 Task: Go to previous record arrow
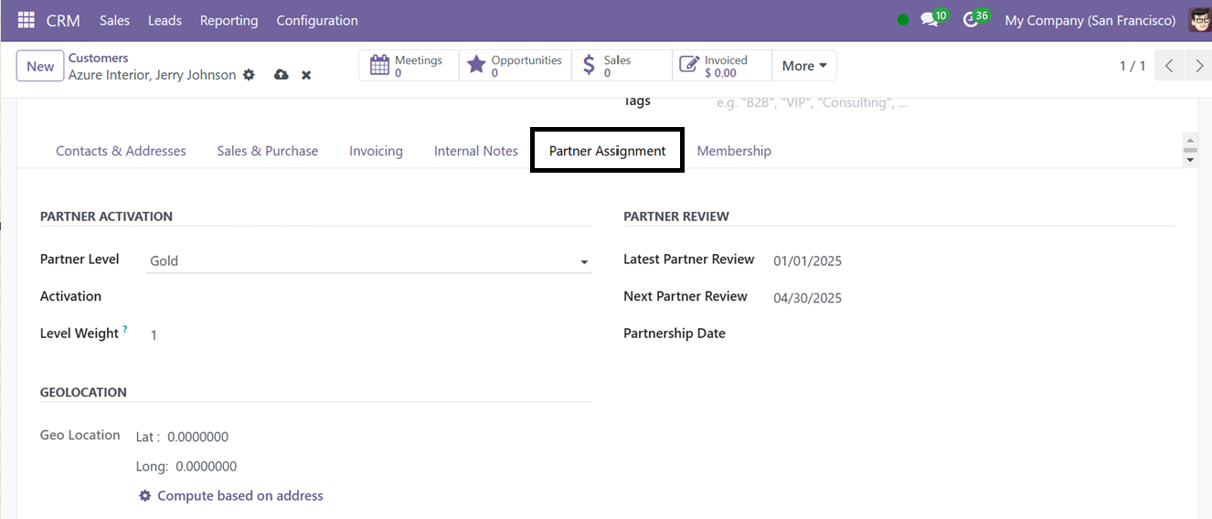pyautogui.click(x=1169, y=66)
